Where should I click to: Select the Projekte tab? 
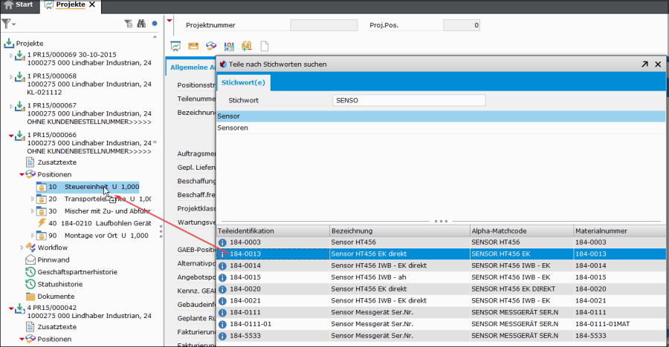click(71, 4)
